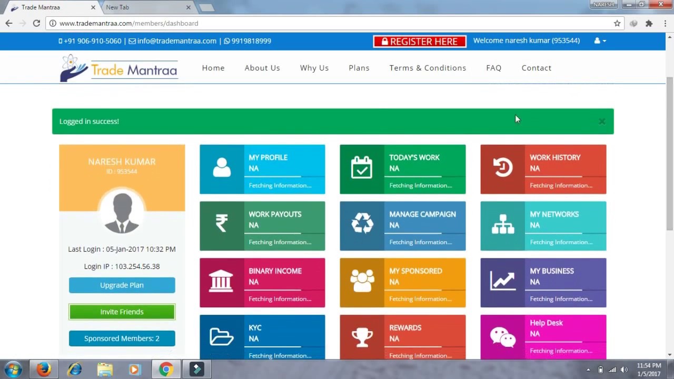
Task: Click the WORK PAYOUTS tile title
Action: pyautogui.click(x=275, y=214)
